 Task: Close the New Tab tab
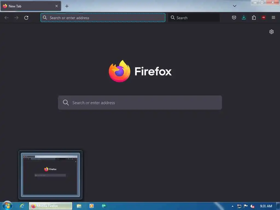[x=56, y=6]
